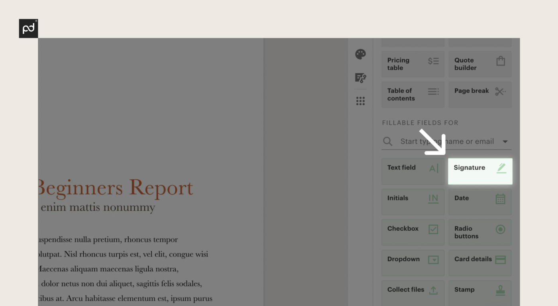Select the Initials field
Screen dimensions: 558x306
[x=413, y=202]
